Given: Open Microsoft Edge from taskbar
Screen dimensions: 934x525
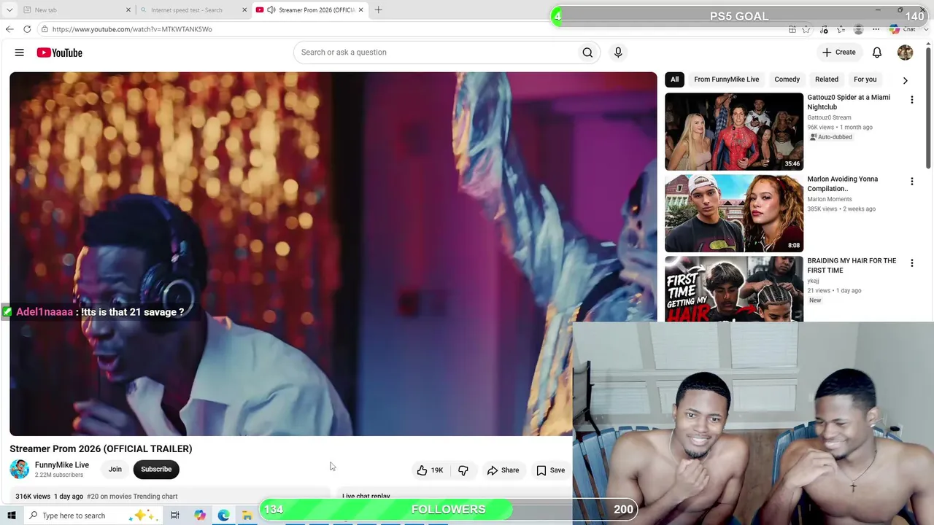Looking at the screenshot, I should pos(223,516).
